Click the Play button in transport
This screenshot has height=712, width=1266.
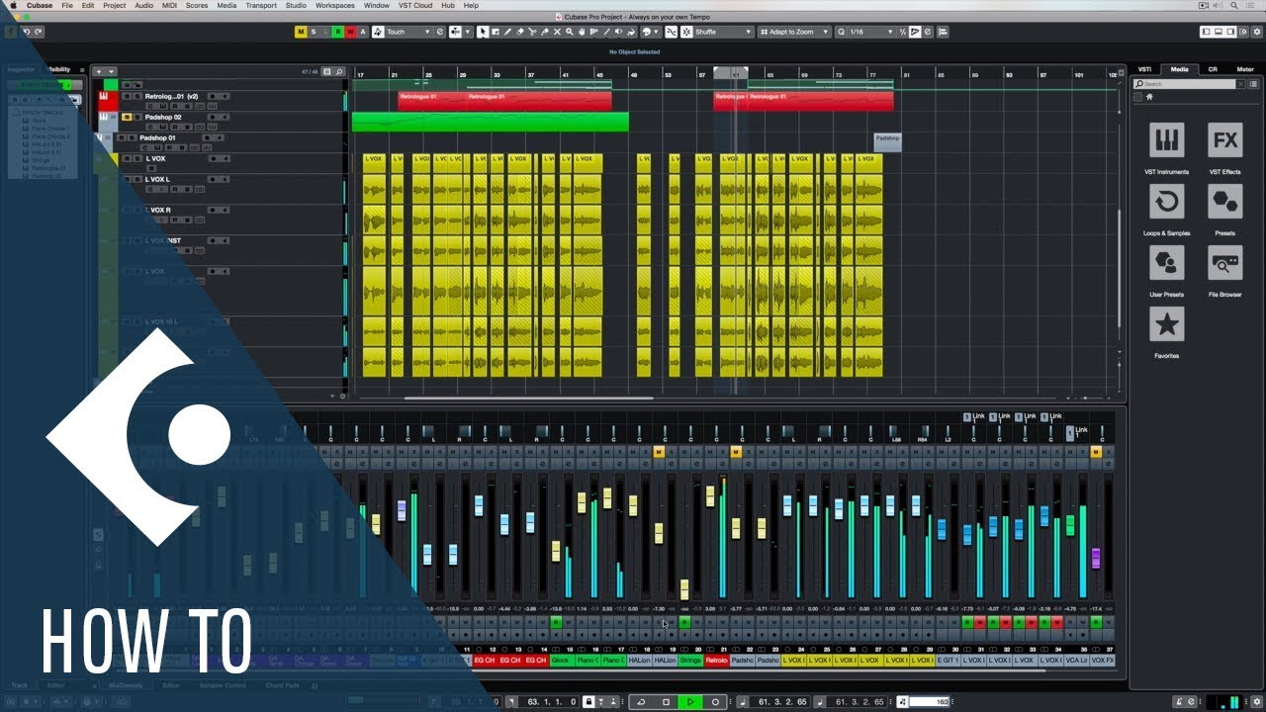click(690, 702)
